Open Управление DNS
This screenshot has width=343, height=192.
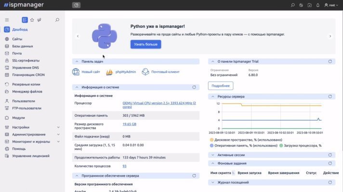coord(26,68)
